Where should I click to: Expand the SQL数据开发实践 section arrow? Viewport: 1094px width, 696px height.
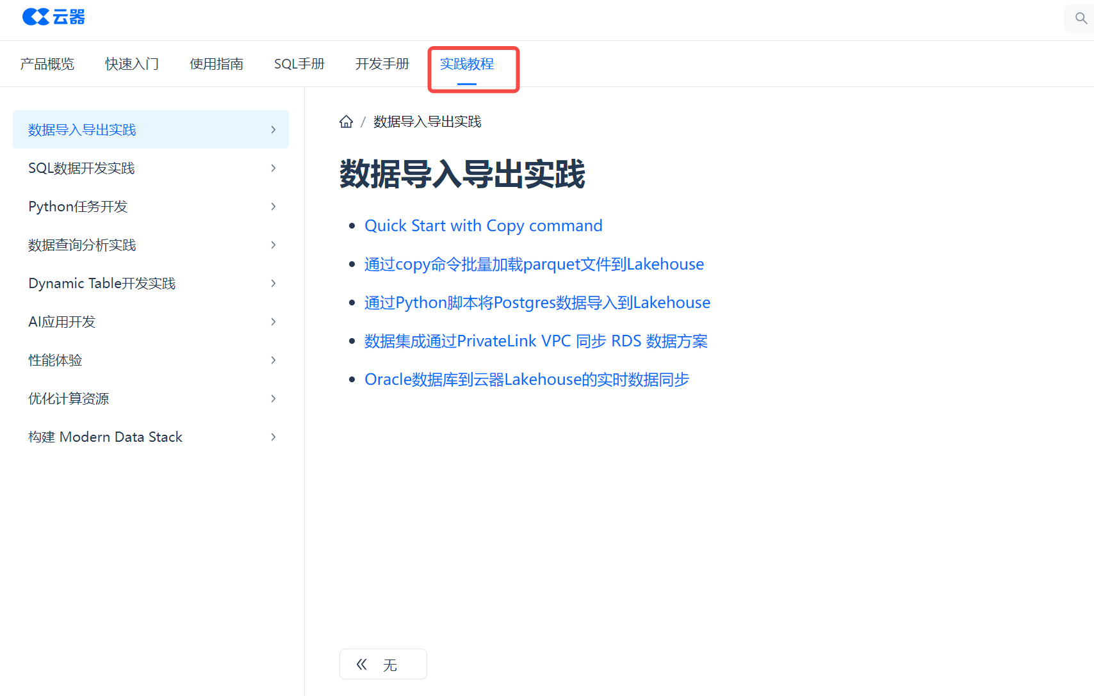point(273,168)
